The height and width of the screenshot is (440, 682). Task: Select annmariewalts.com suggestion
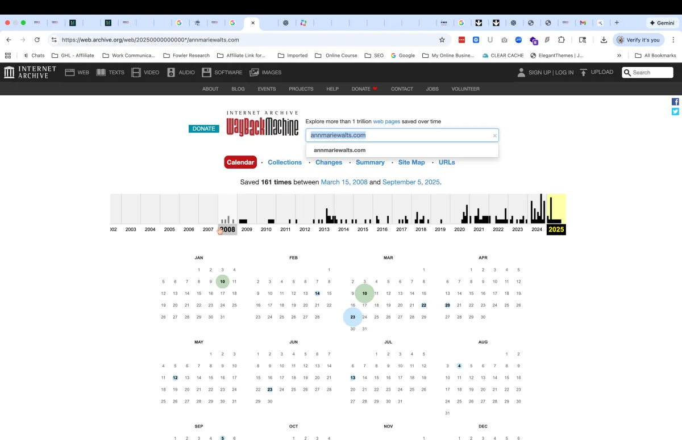(x=402, y=150)
